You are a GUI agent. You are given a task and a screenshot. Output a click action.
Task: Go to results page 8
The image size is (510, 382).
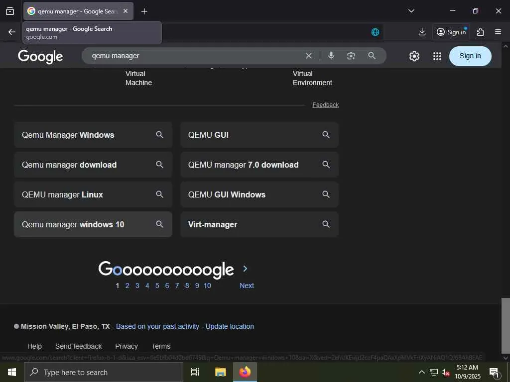187,286
